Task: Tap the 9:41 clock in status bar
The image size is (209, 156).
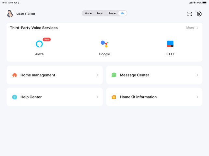Action: click(x=5, y=3)
